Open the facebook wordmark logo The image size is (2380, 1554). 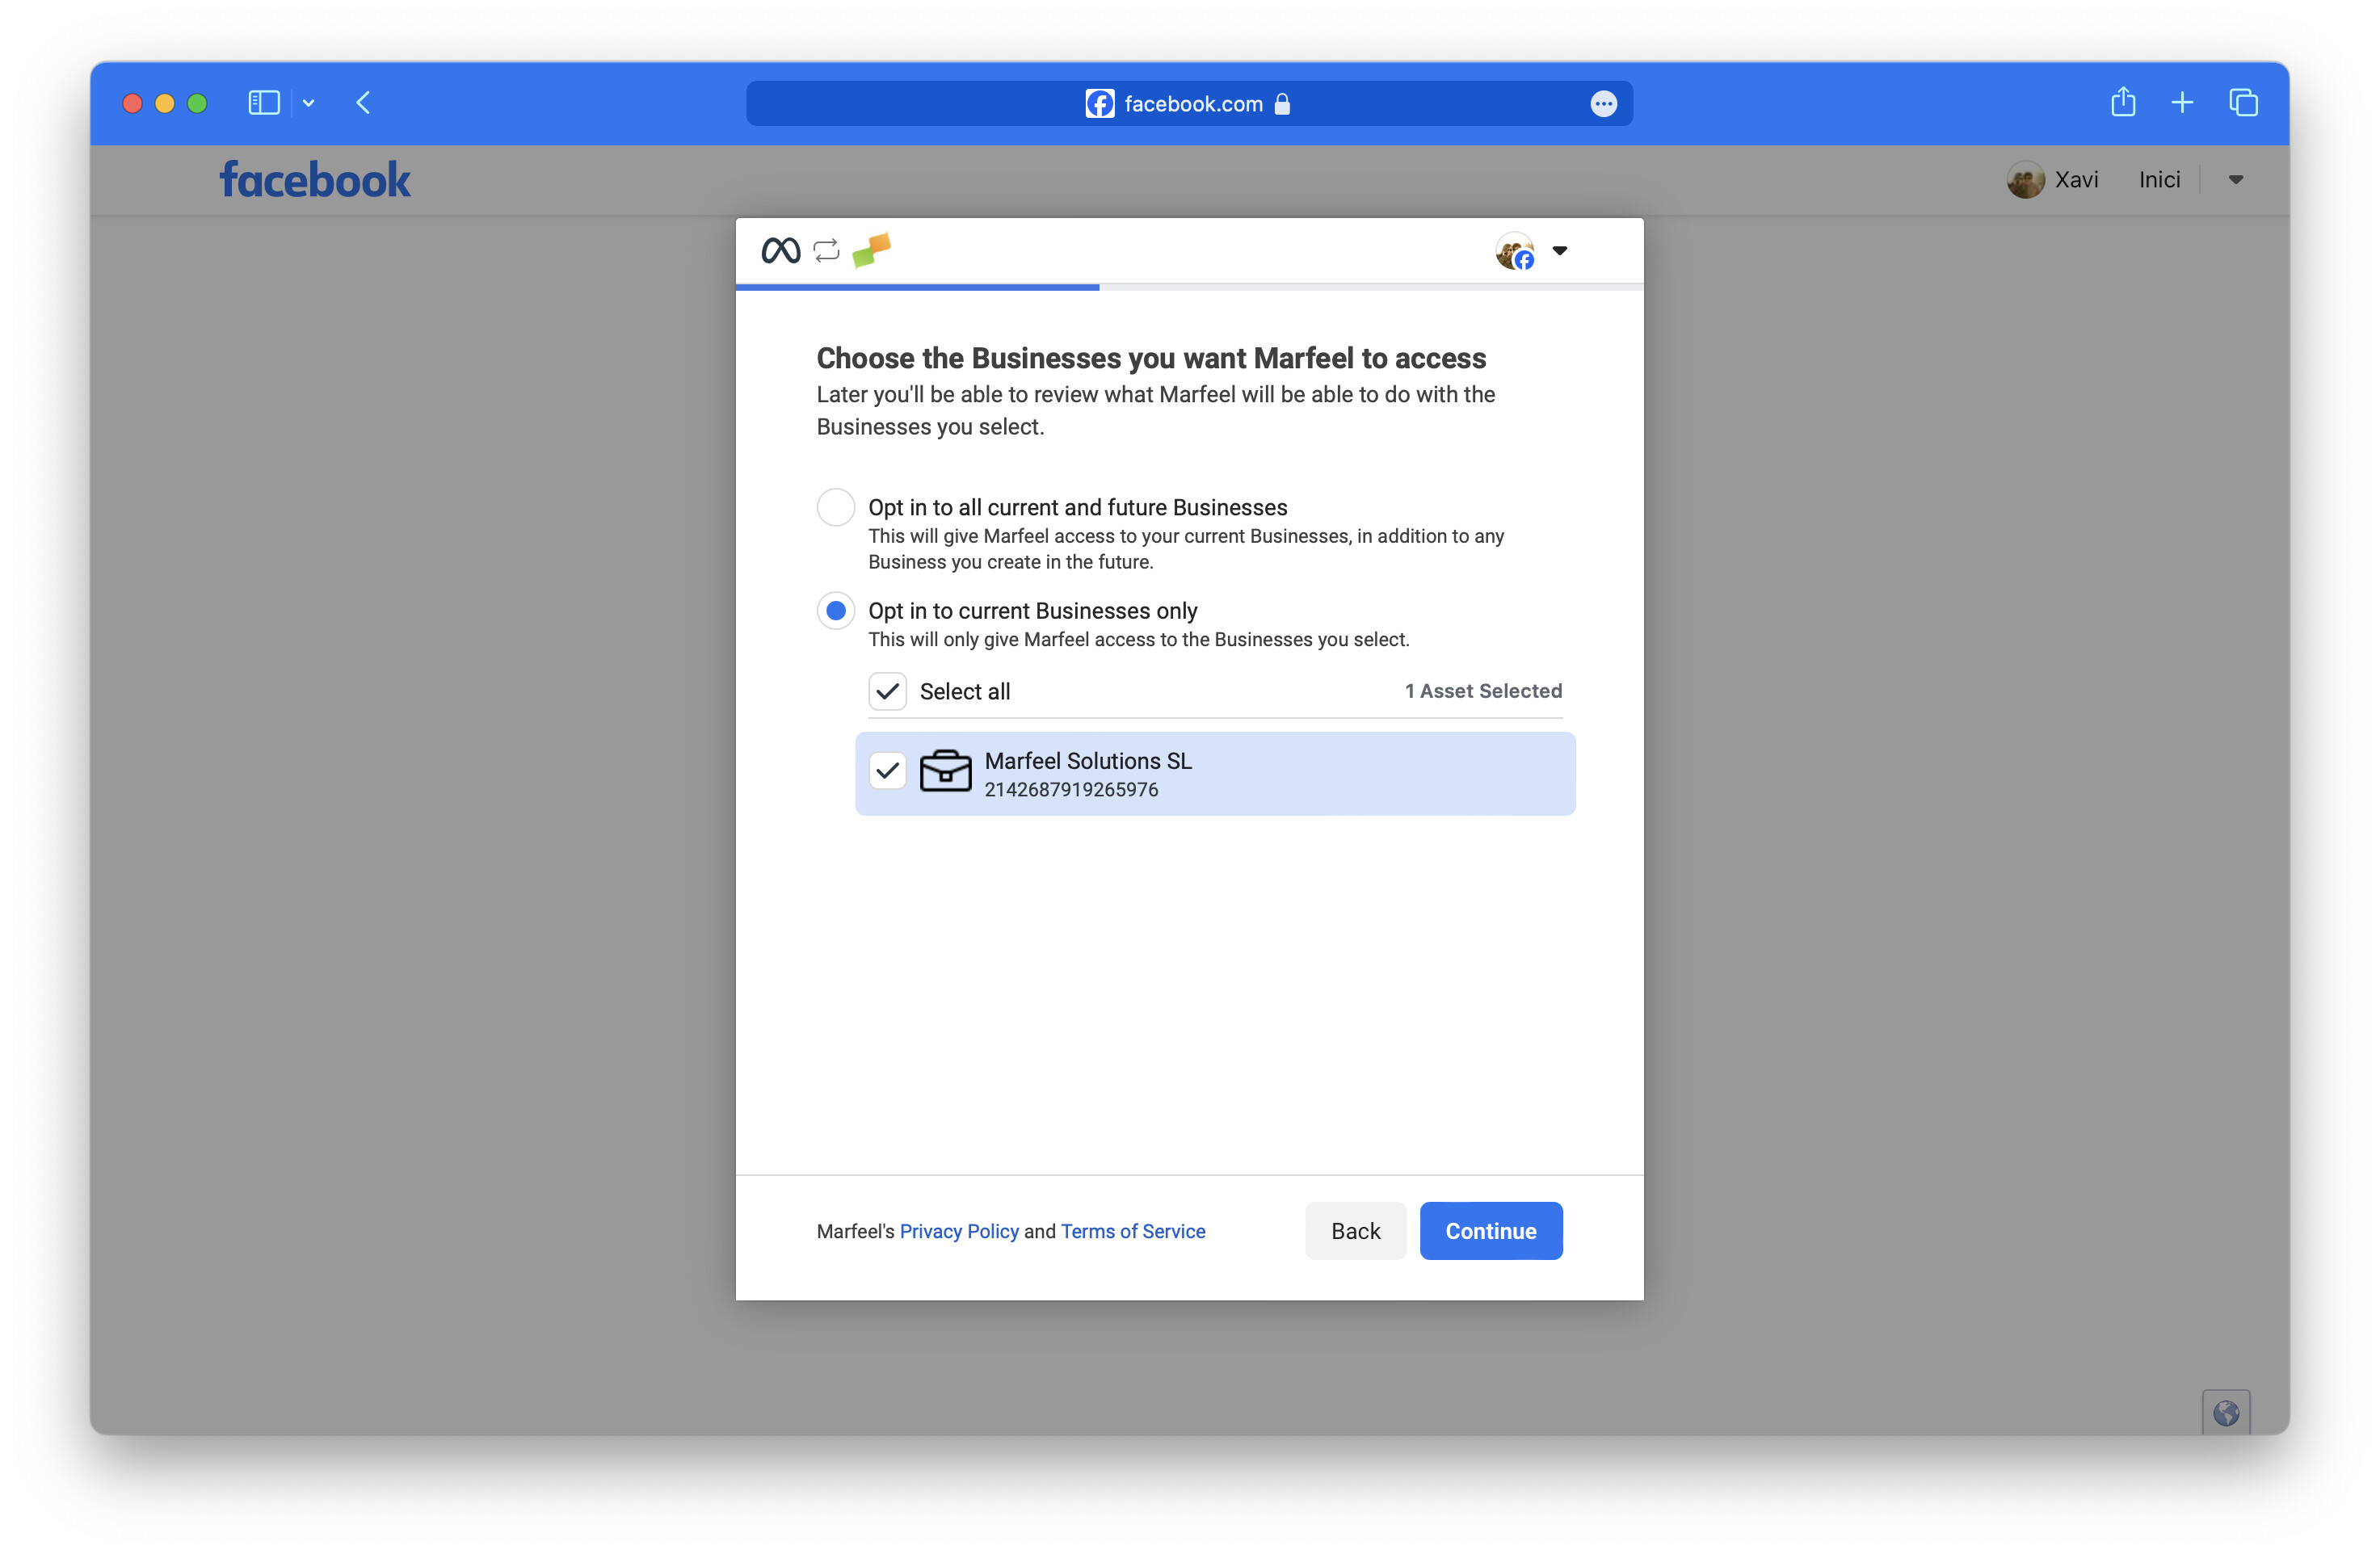(314, 179)
